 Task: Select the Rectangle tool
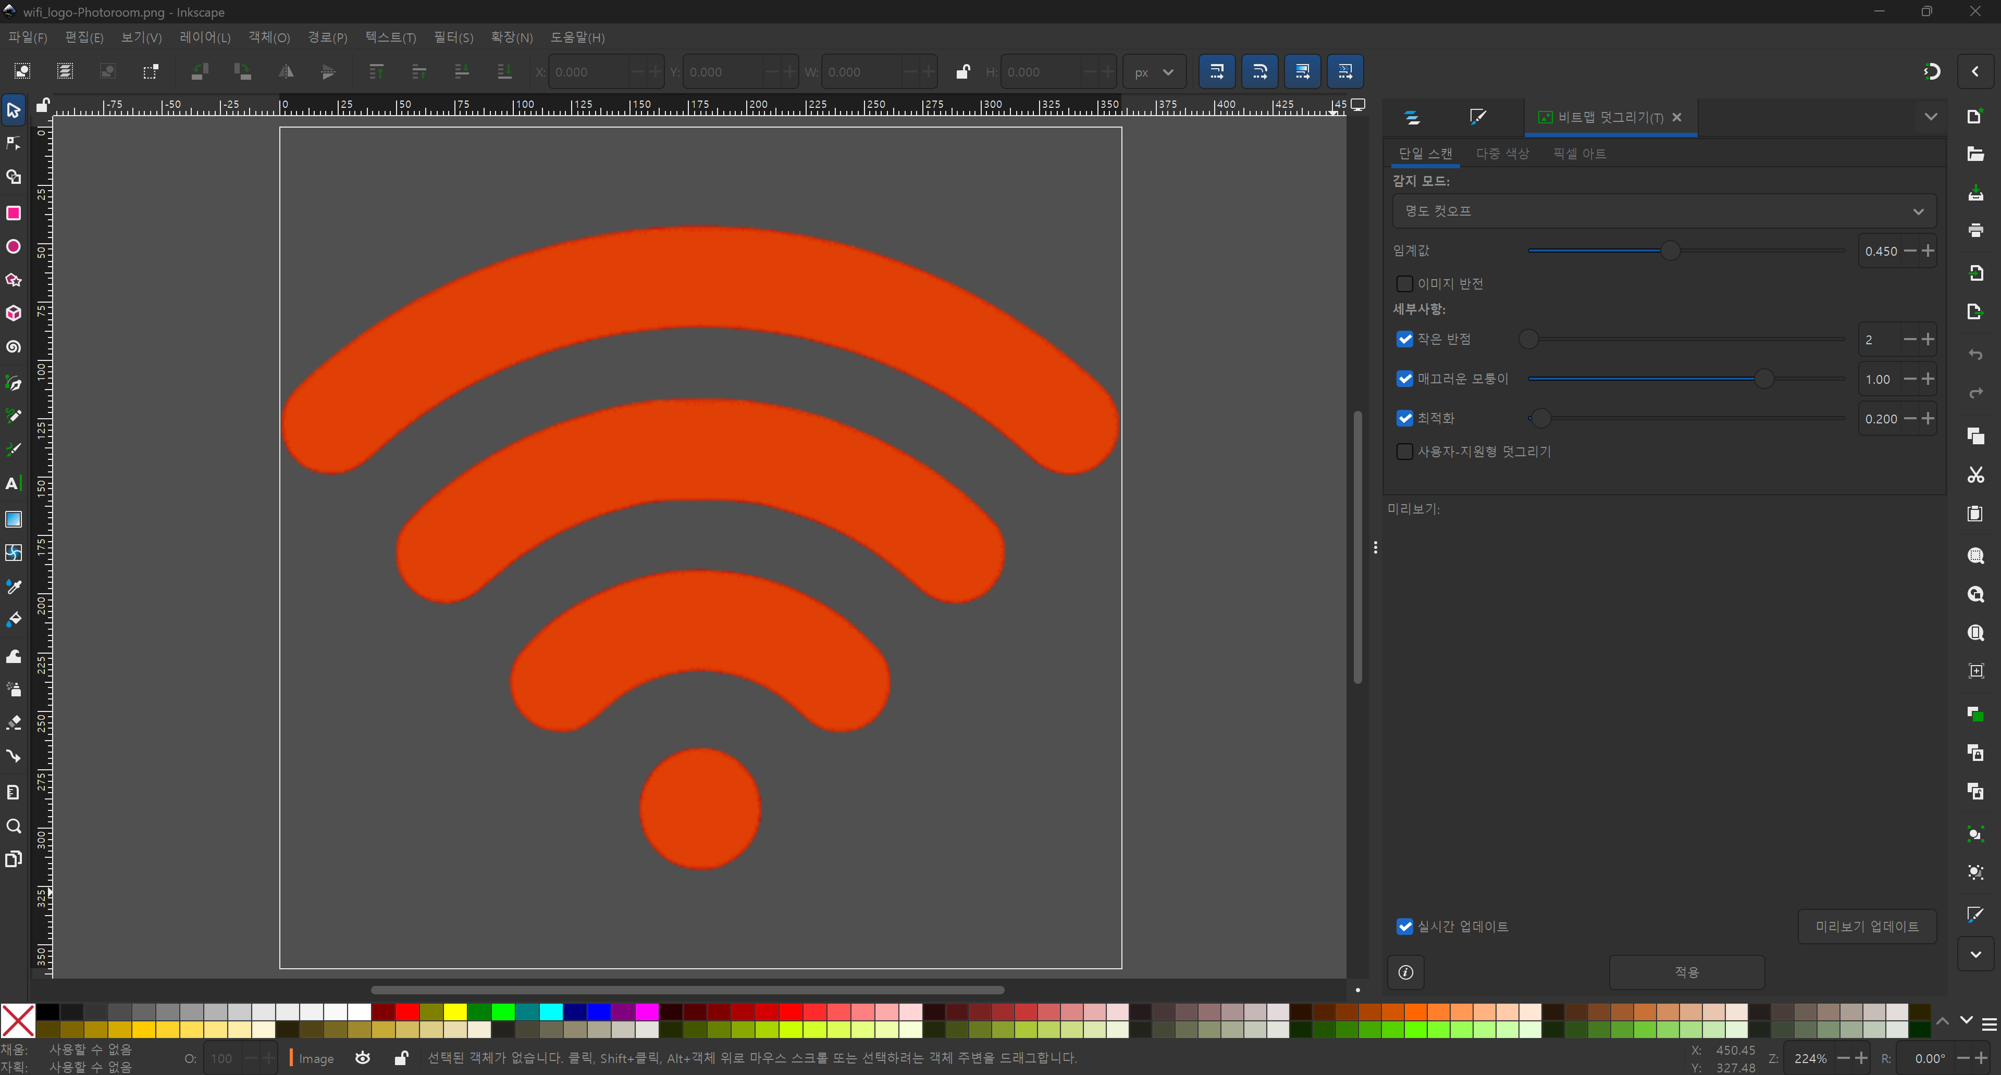coord(13,213)
